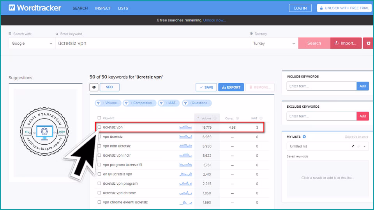Screen dimensions: 374x210
Task: Click the Territory globe icon
Action: [251, 34]
